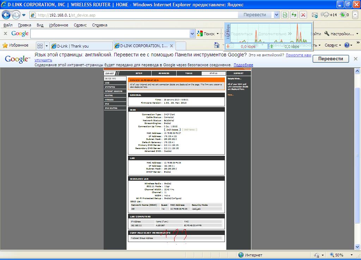Click the DHCP Release button
This screenshot has height=260, width=361.
(x=172, y=130)
